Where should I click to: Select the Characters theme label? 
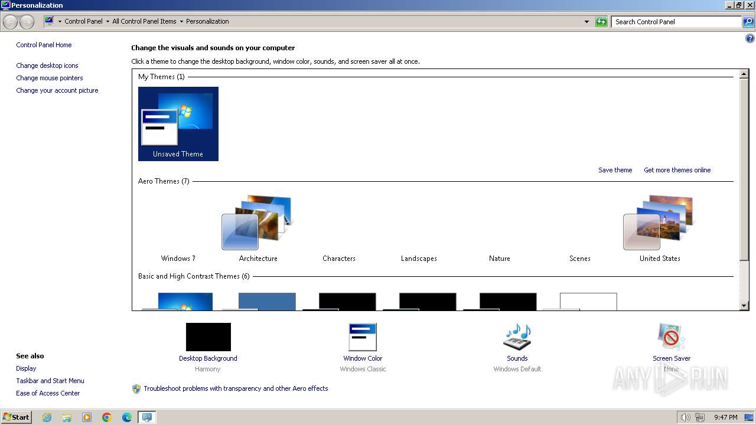pyautogui.click(x=339, y=259)
